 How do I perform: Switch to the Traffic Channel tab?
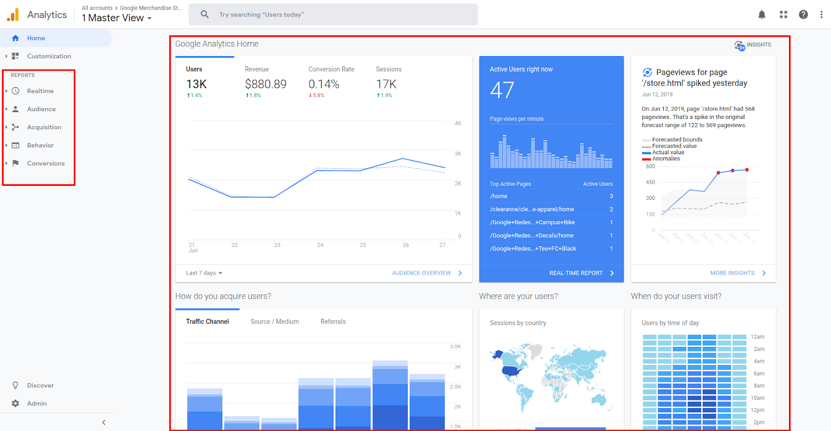tap(207, 321)
